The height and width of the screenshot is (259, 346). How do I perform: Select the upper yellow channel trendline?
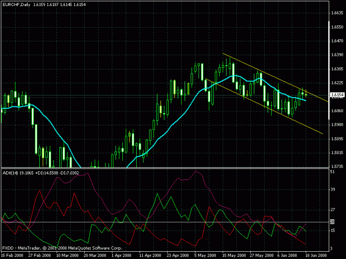276,77
